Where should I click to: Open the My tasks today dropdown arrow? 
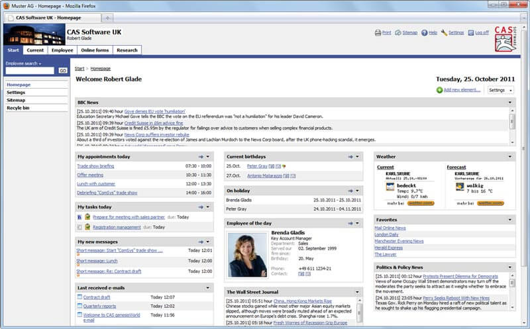(x=208, y=207)
